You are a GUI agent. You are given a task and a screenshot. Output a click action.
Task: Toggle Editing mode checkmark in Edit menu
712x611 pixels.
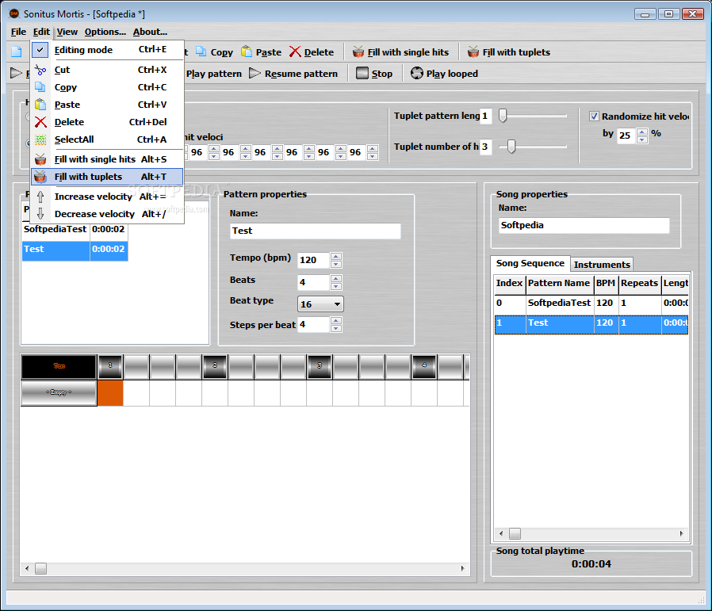tap(40, 50)
